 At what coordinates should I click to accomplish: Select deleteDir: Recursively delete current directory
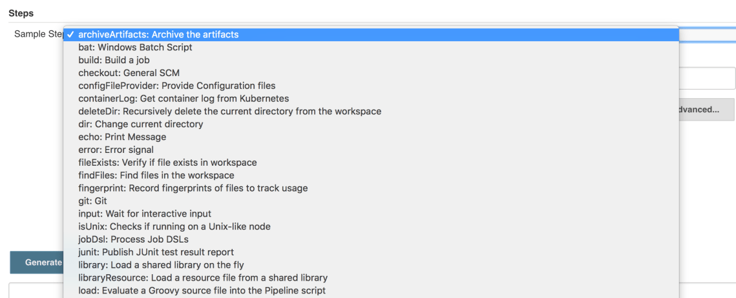point(229,112)
